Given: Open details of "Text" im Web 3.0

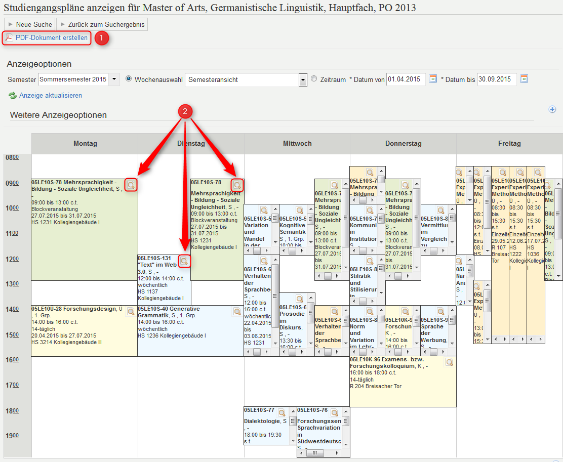Looking at the screenshot, I should (184, 261).
